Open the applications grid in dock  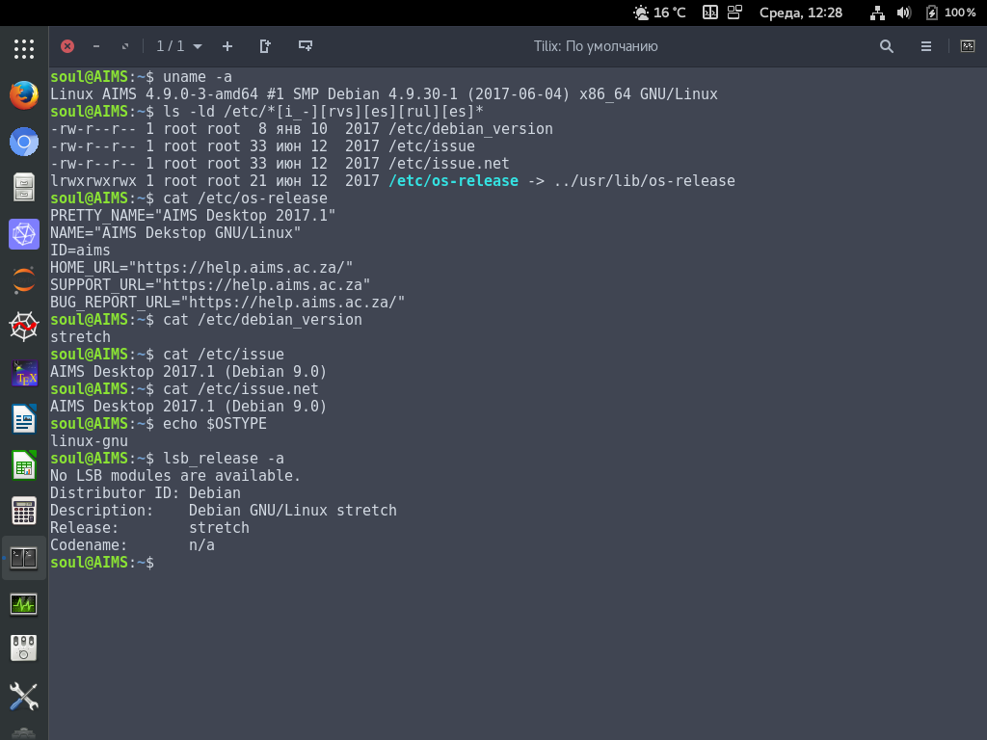24,48
